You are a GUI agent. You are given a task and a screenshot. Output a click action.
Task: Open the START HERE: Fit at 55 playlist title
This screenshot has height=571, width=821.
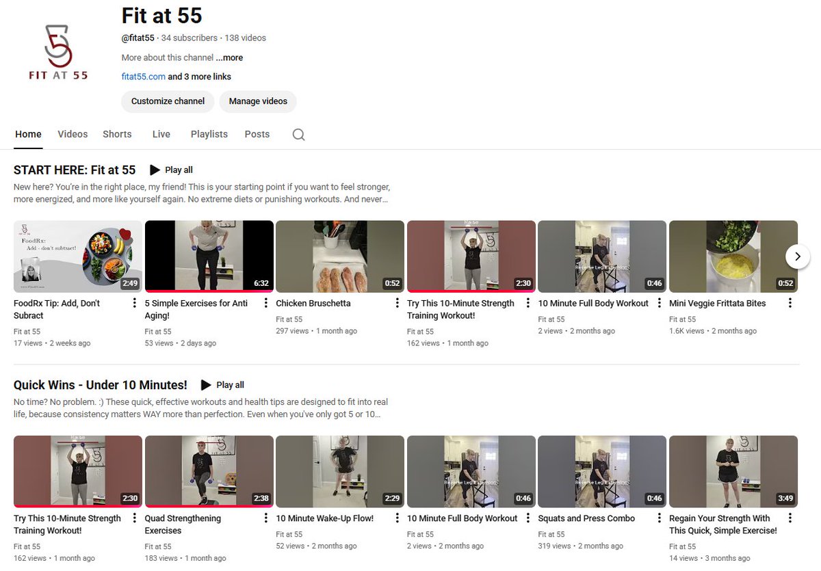pos(75,170)
